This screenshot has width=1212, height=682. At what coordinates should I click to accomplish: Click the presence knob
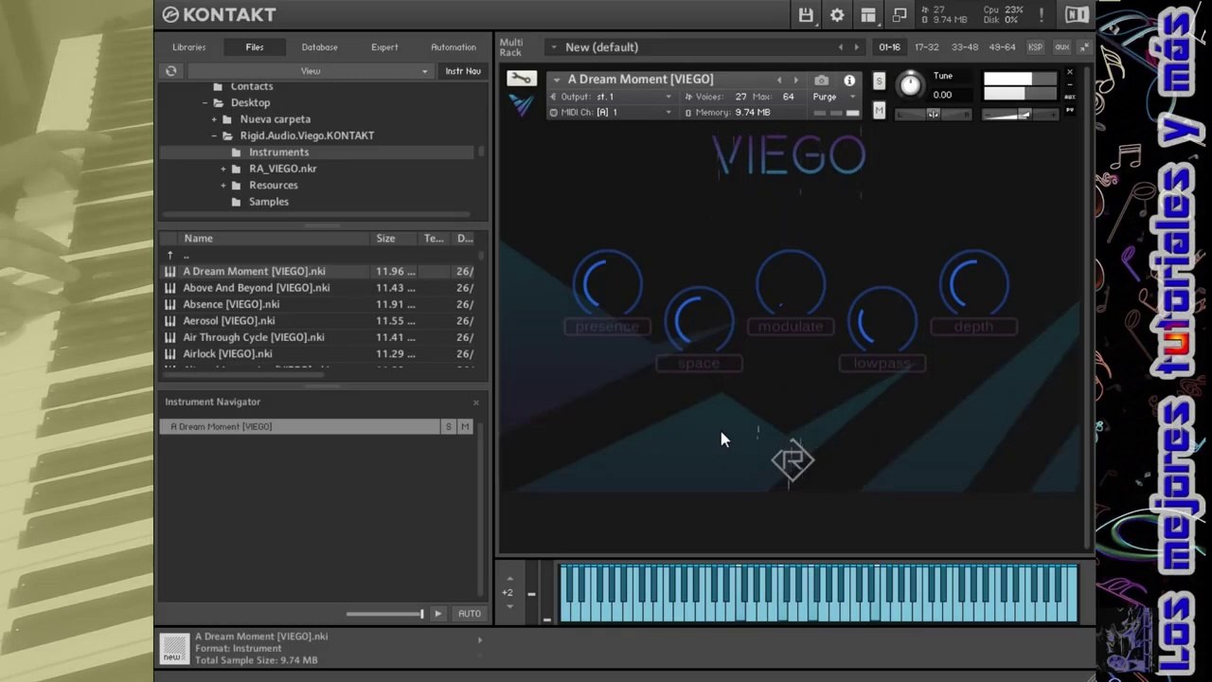pos(607,283)
